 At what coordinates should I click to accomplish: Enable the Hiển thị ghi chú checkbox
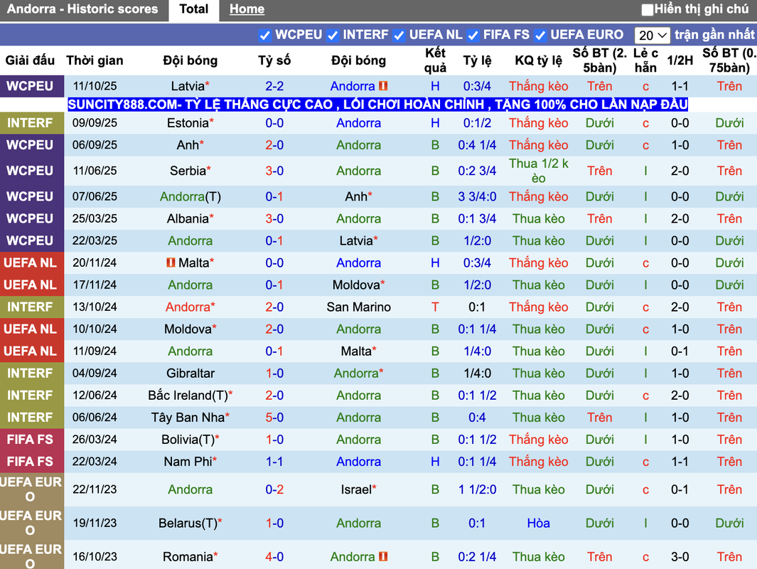(647, 9)
